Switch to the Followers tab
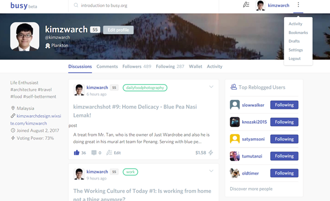 [x=137, y=67]
